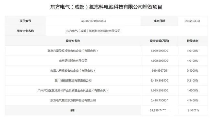Click the 投资金额(万元) column header
The height and width of the screenshot is (118, 214).
(159, 41)
